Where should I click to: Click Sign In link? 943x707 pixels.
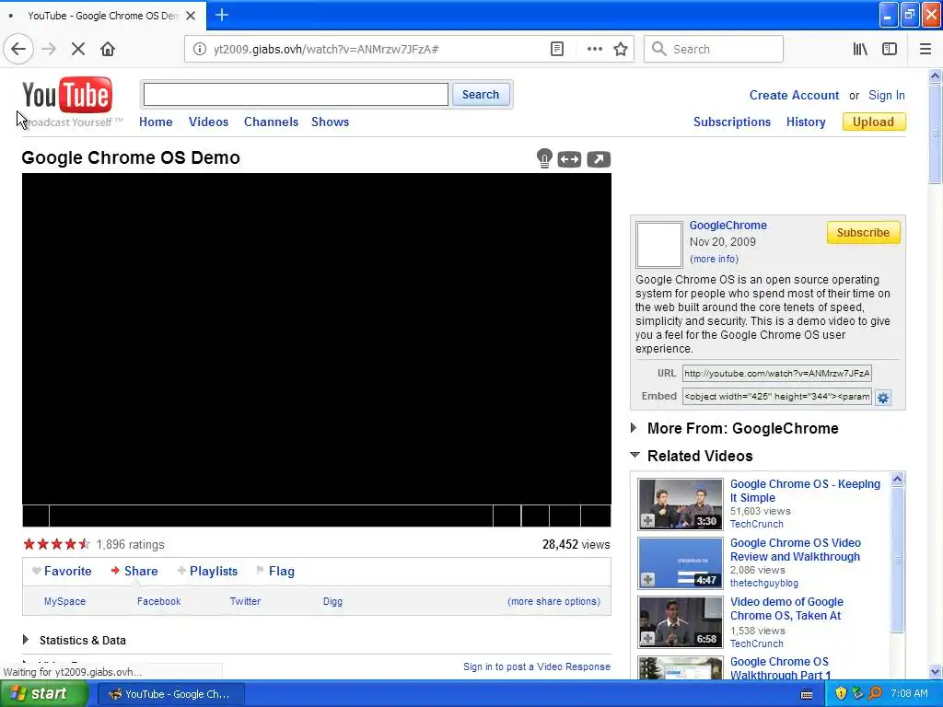click(x=887, y=95)
